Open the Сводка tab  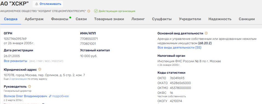[11, 19]
